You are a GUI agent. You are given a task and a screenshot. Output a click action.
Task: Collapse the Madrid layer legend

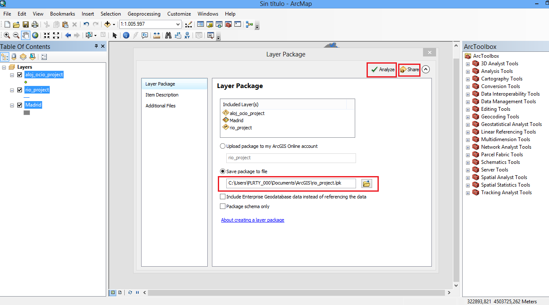point(12,105)
